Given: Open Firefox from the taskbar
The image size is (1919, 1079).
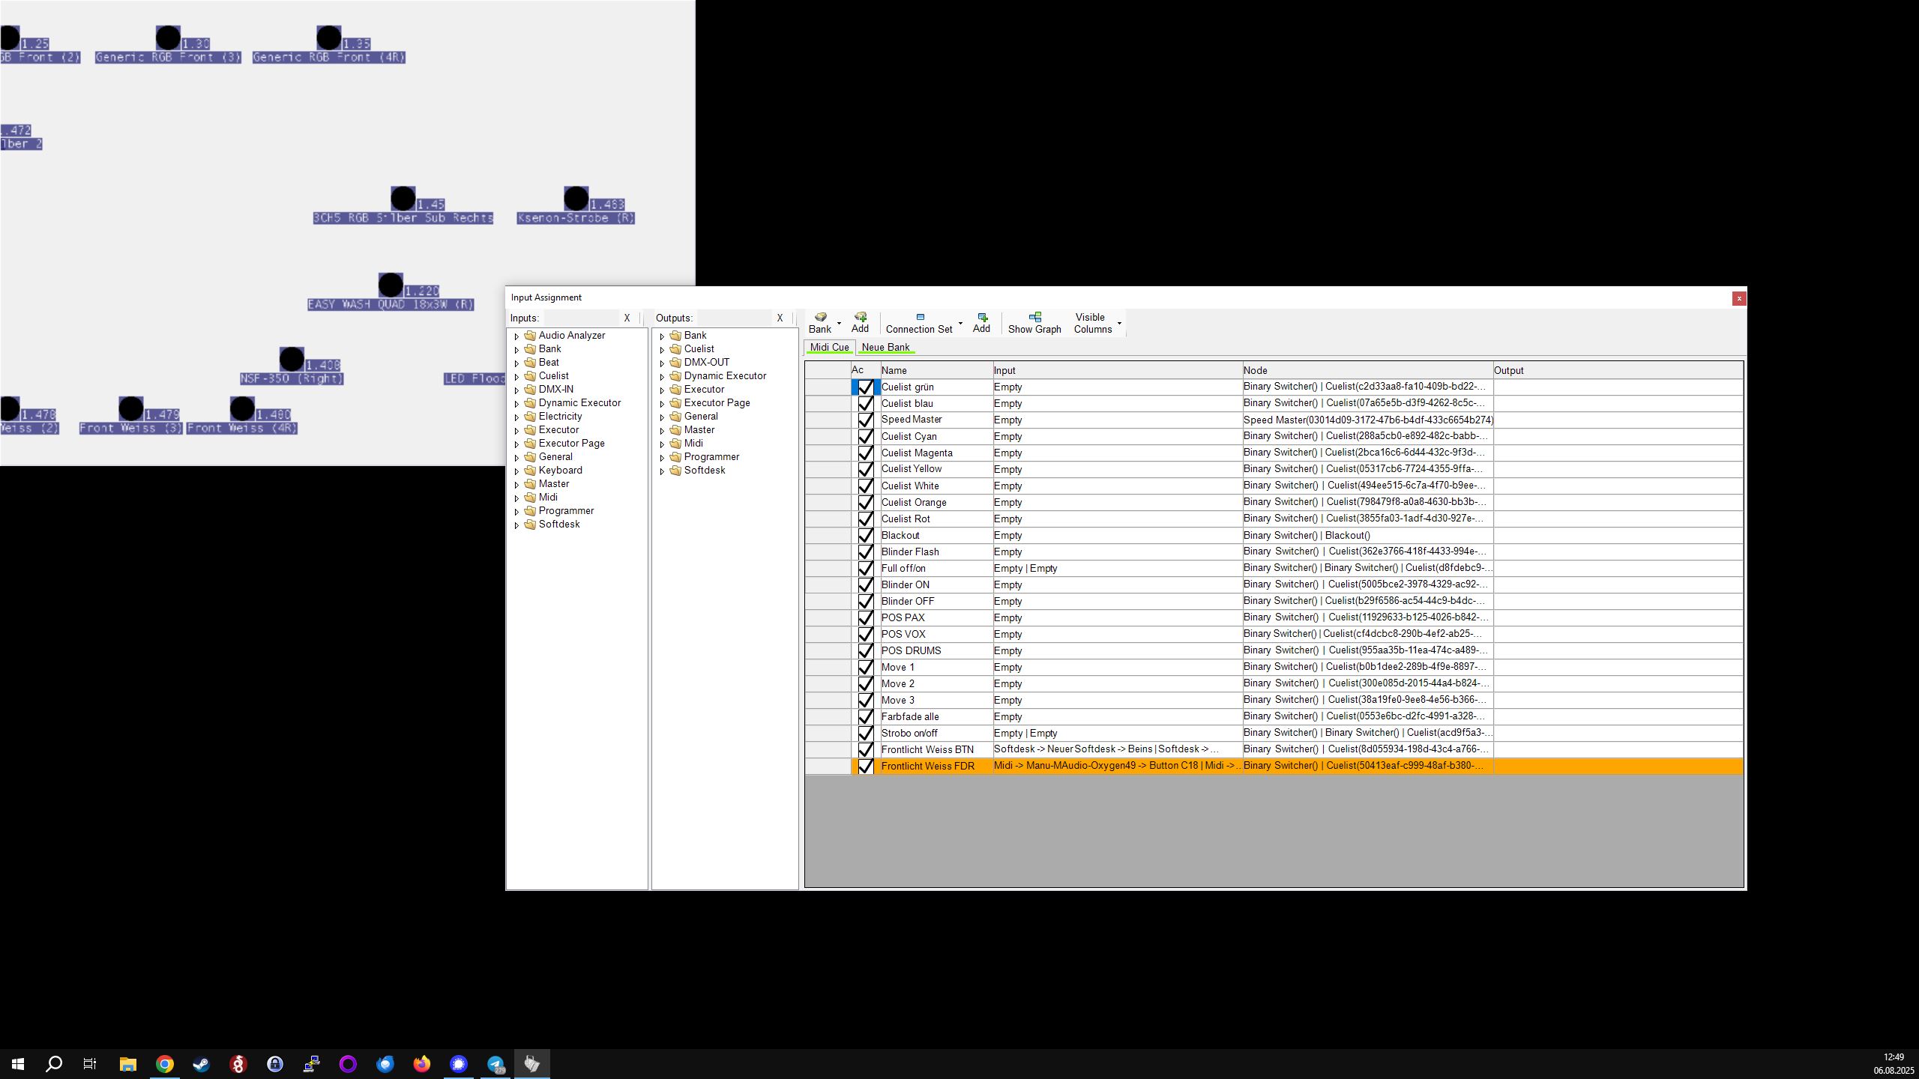Looking at the screenshot, I should click(422, 1064).
